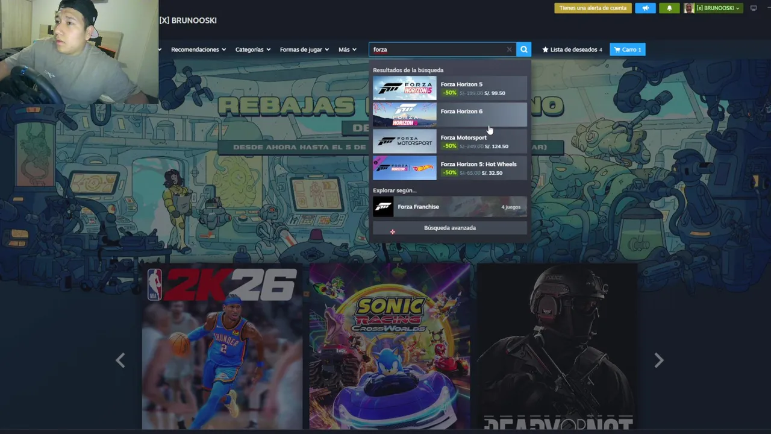Open Lista de deseados wishlist
This screenshot has height=434, width=771.
pyautogui.click(x=572, y=49)
